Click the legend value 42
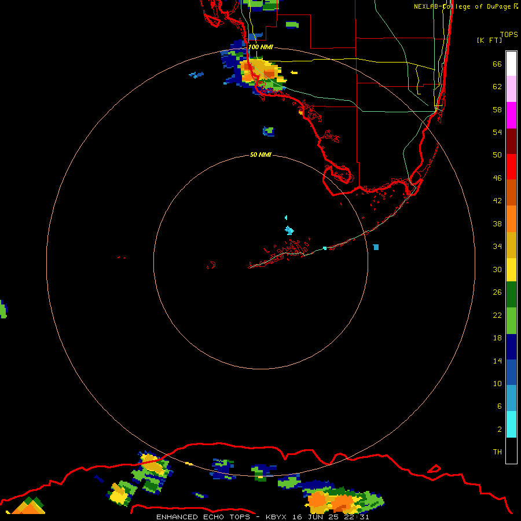This screenshot has width=521, height=521. click(x=497, y=201)
